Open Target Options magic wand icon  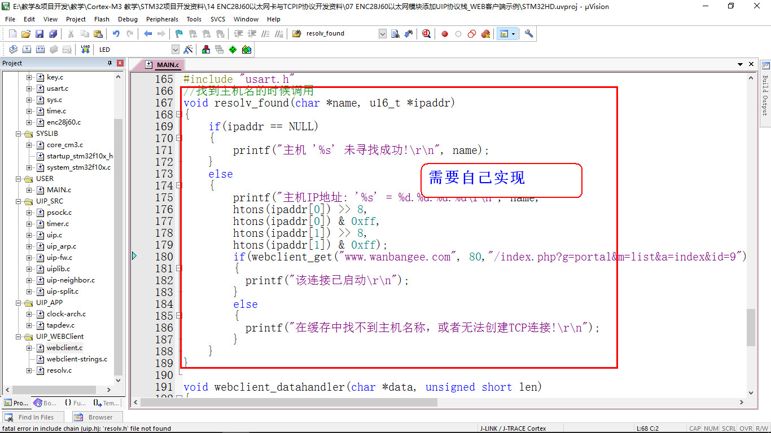coord(189,50)
